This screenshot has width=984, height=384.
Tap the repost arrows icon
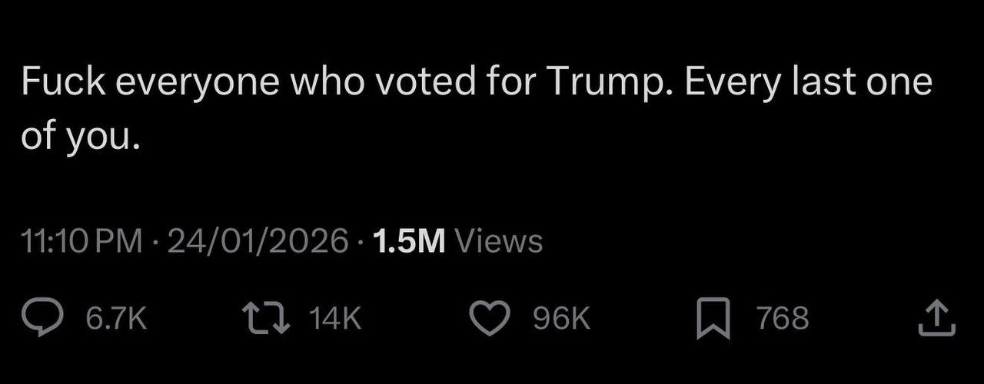coord(266,319)
